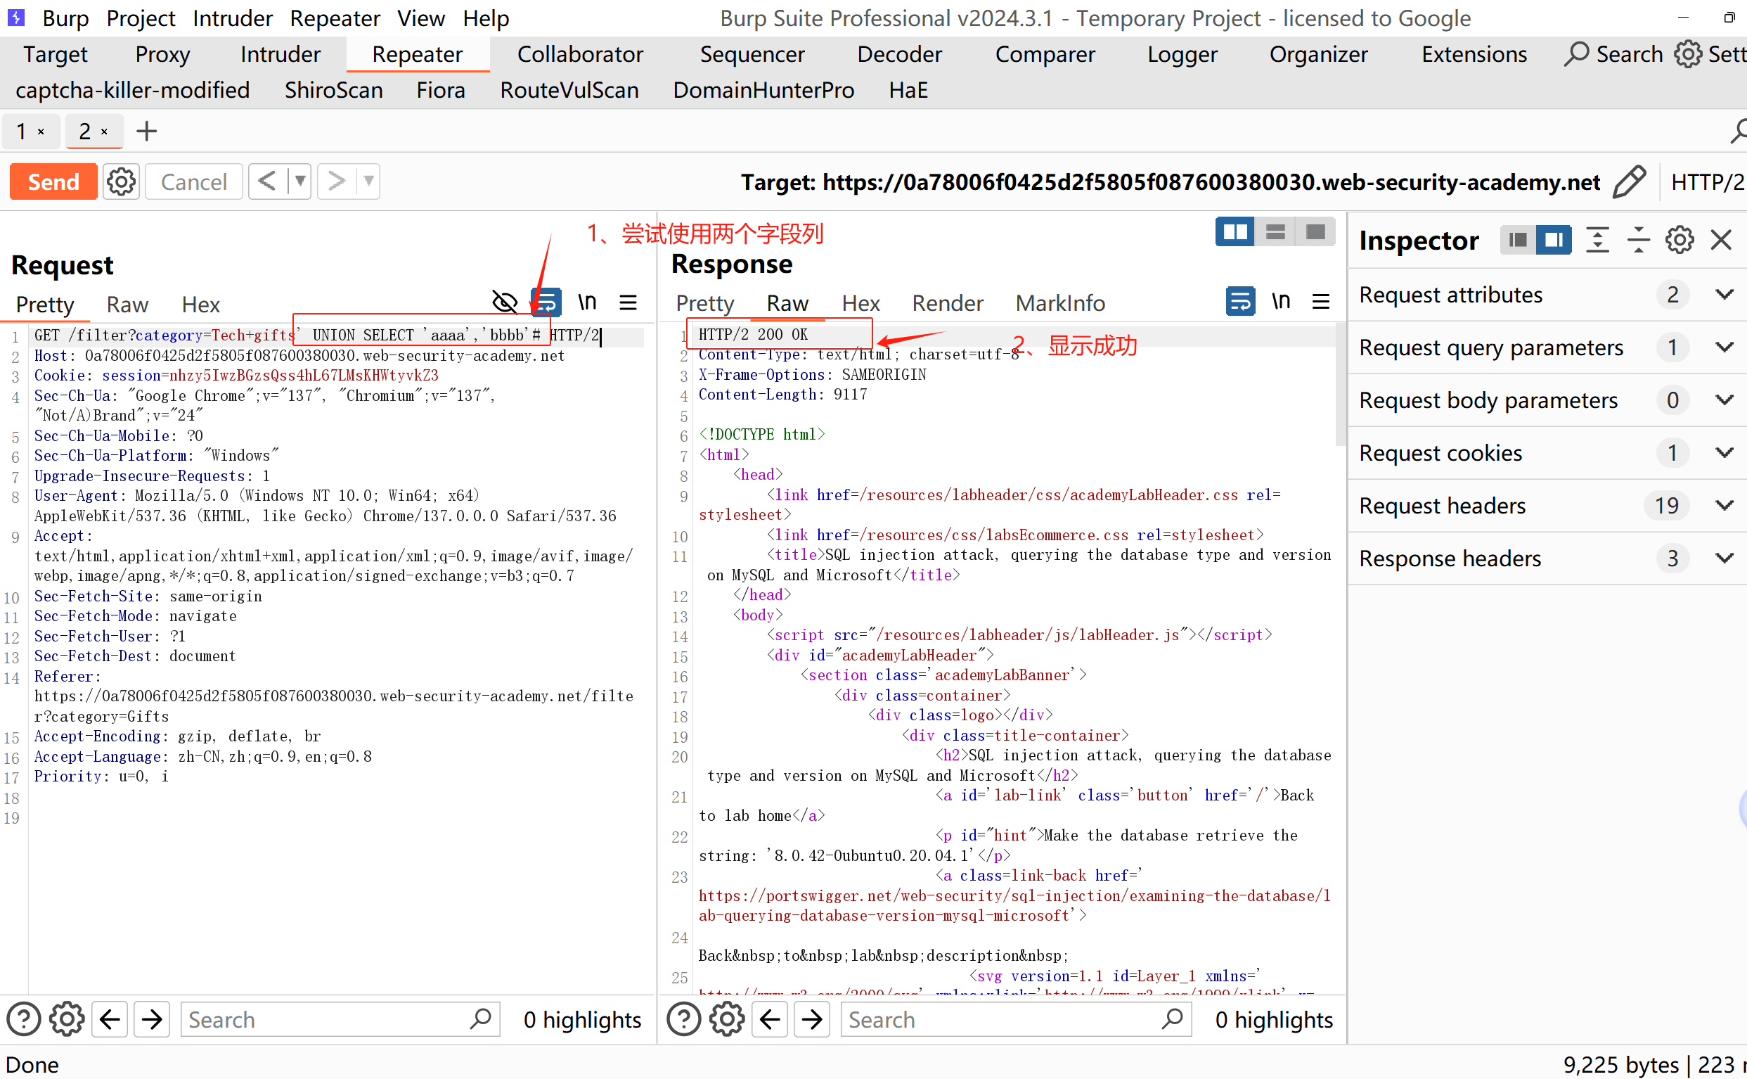Click the Response search help icon
The image size is (1747, 1079).
click(683, 1019)
